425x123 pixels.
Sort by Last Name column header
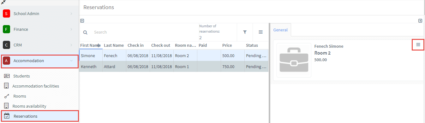click(114, 45)
